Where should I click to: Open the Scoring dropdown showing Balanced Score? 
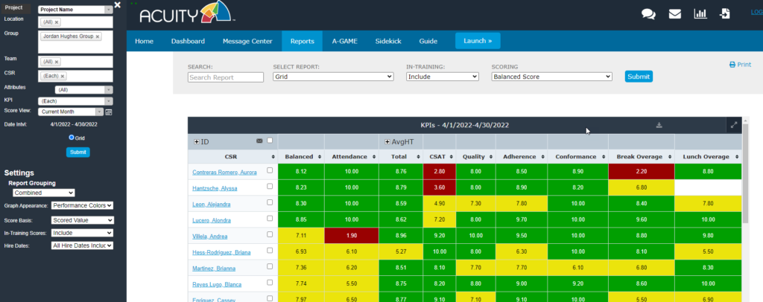point(551,77)
